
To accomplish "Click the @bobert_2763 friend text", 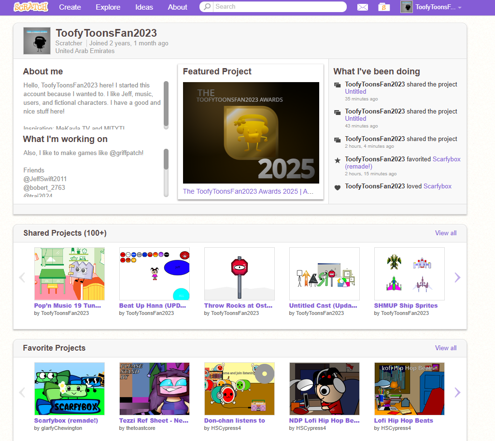I will click(44, 187).
